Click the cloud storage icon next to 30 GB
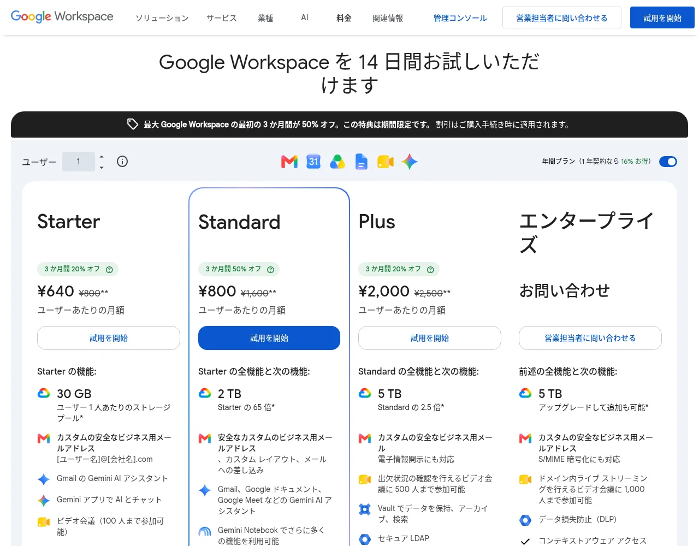The width and height of the screenshot is (699, 546). (44, 393)
